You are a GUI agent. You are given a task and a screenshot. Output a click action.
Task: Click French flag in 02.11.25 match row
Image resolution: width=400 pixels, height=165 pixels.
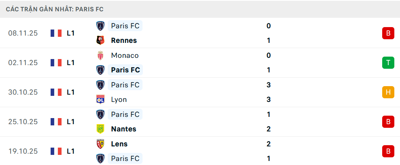coord(56,63)
